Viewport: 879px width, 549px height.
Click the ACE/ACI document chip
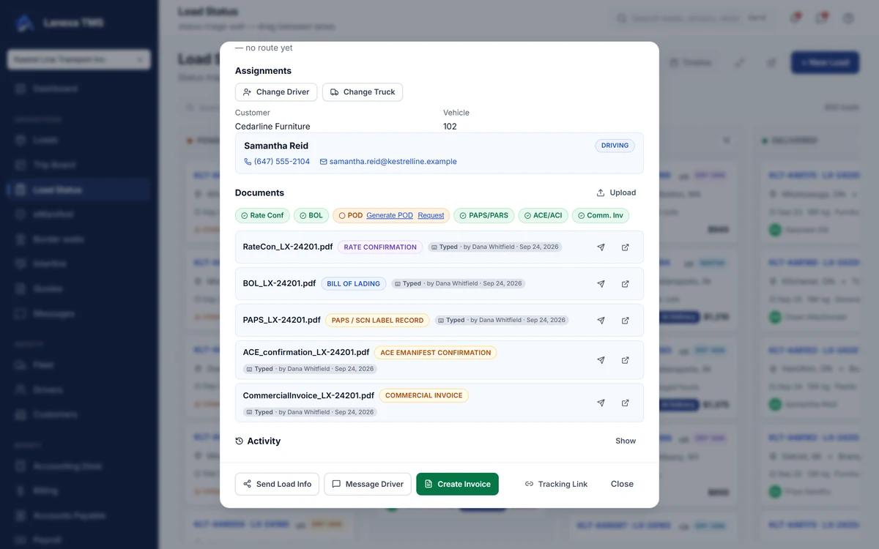click(543, 215)
